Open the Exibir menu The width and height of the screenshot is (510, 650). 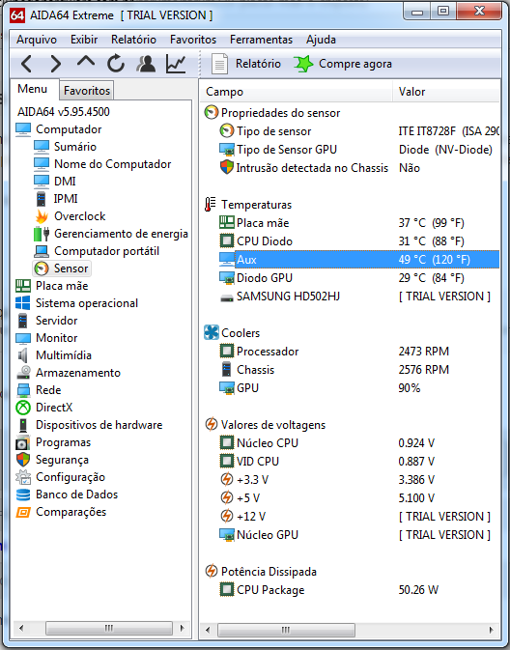tap(84, 40)
